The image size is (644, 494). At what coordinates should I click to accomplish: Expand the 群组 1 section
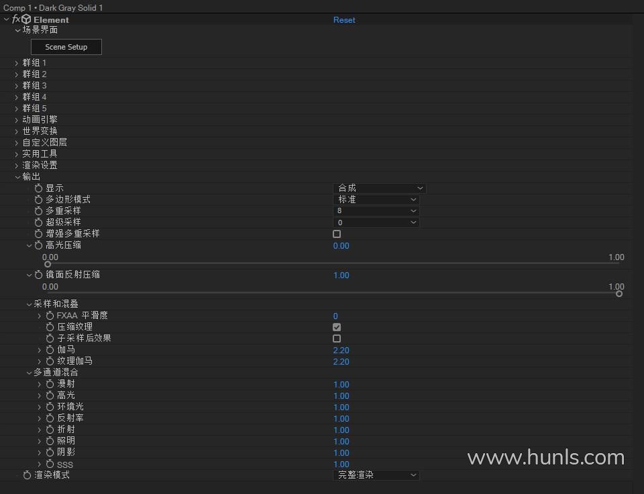coord(16,63)
